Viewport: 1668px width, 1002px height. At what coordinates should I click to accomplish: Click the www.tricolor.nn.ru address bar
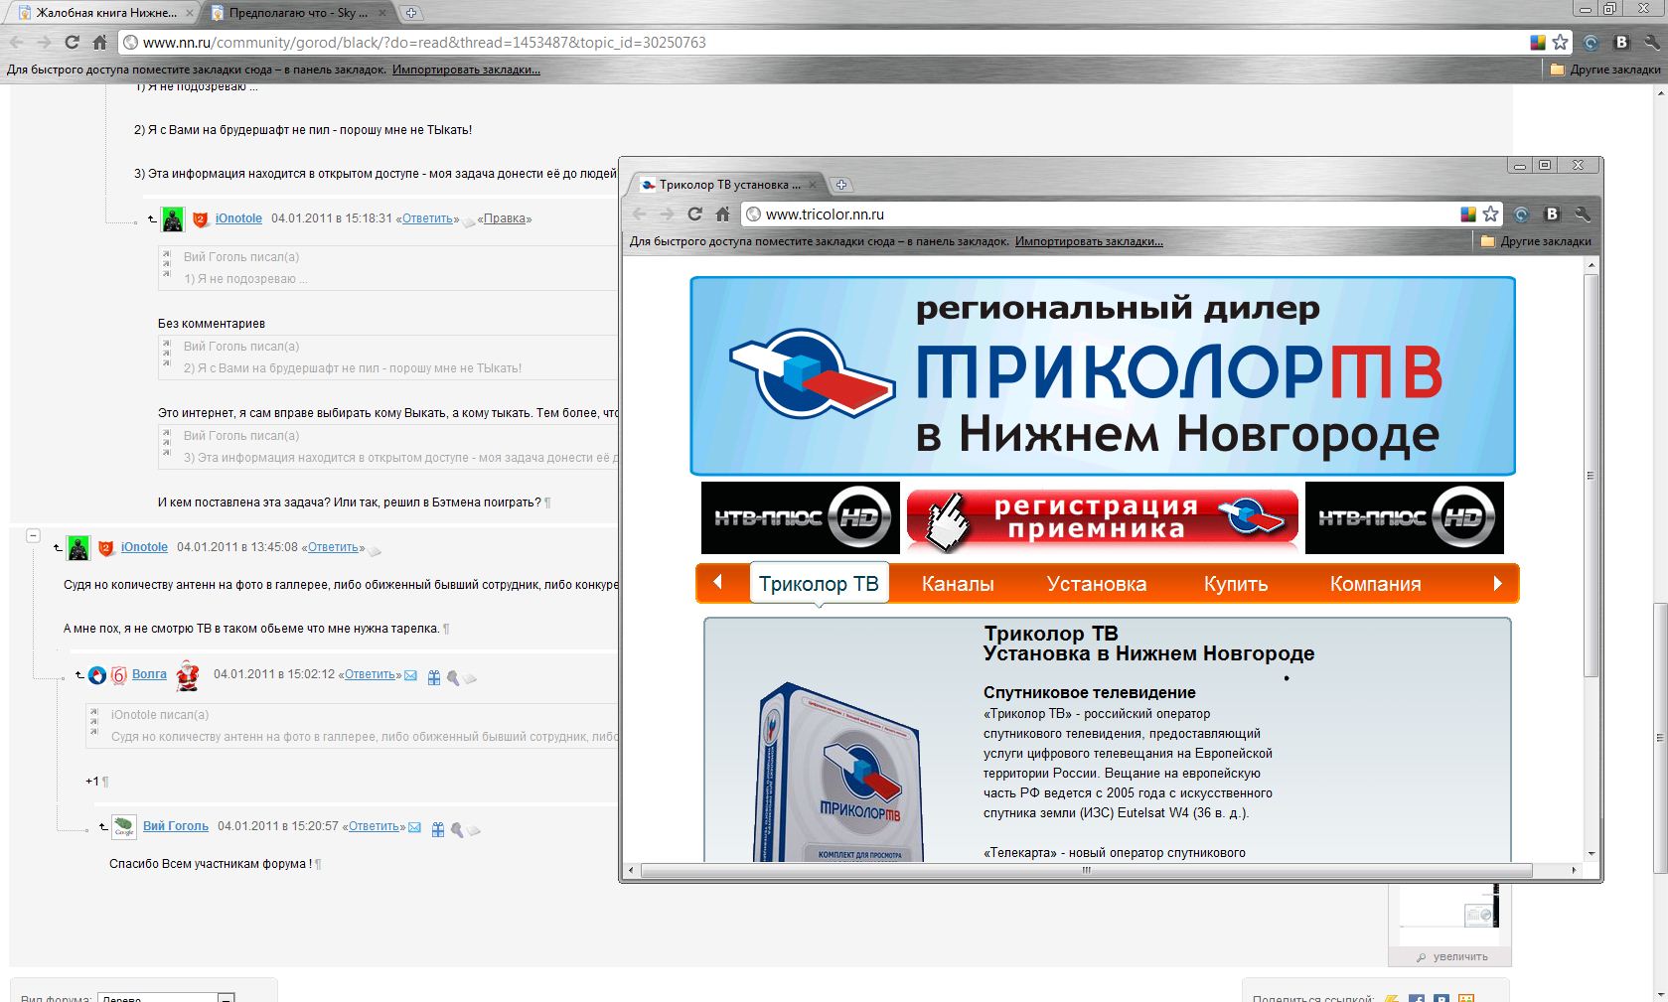pos(1093,214)
